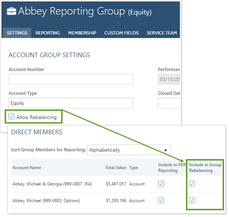Click the briefcase icon beside Abbey Reporting Group
This screenshot has width=229, height=217.
click(x=11, y=12)
